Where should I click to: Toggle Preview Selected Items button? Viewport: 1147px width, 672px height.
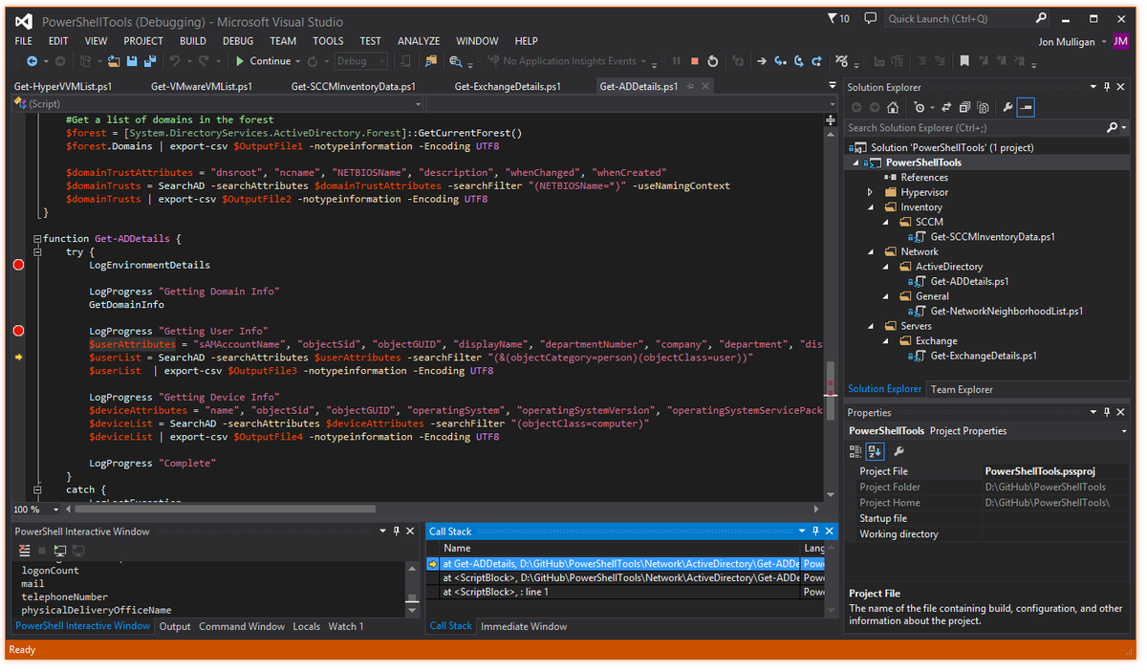pyautogui.click(x=1026, y=107)
